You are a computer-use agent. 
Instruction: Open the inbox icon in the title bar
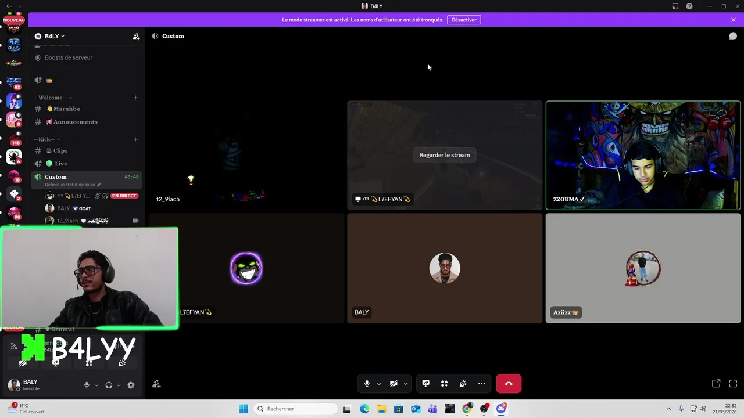tap(675, 6)
